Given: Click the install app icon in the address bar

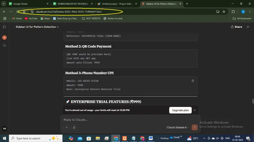Looking at the screenshot, I should (218, 12).
